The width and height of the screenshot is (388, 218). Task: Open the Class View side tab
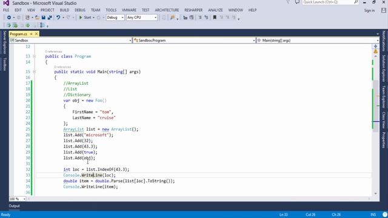(x=384, y=120)
